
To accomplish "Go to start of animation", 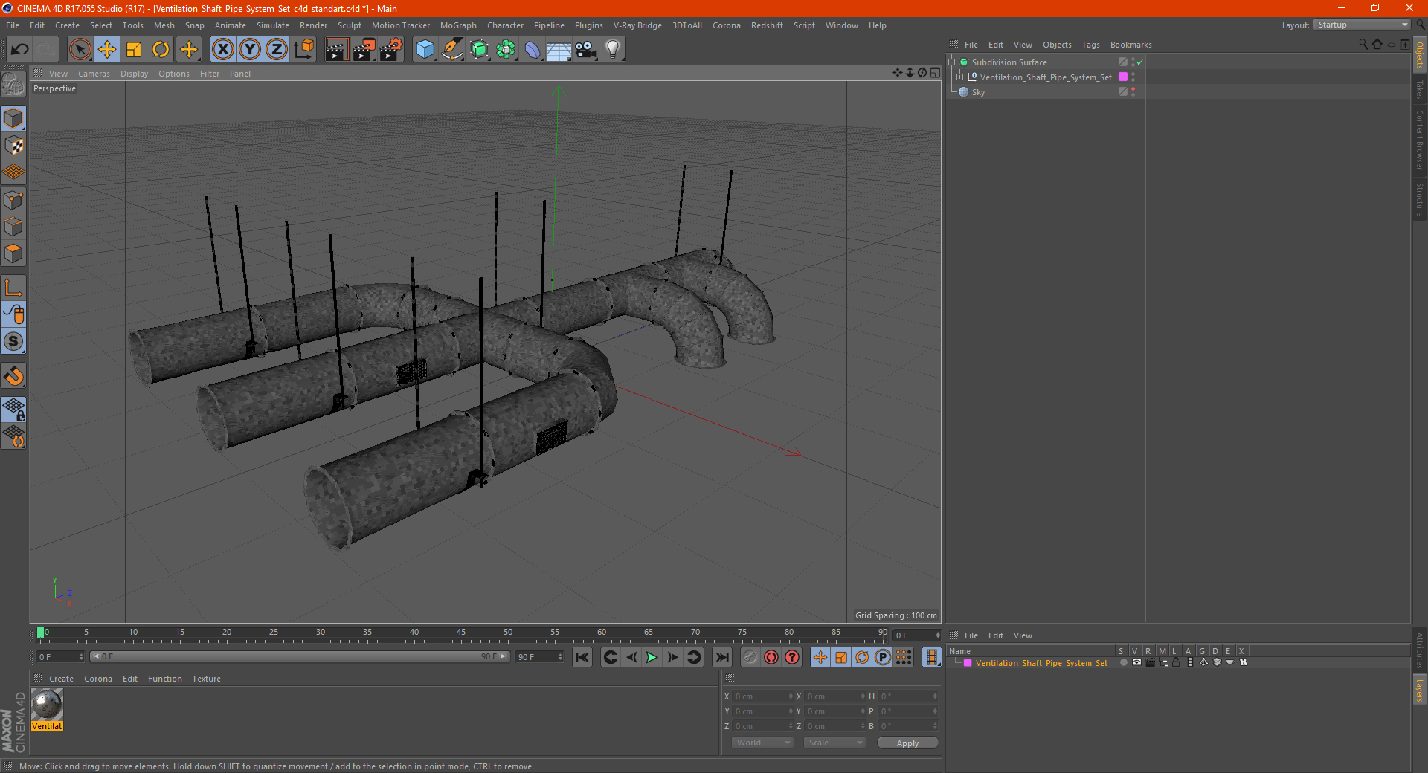I will pyautogui.click(x=582, y=657).
